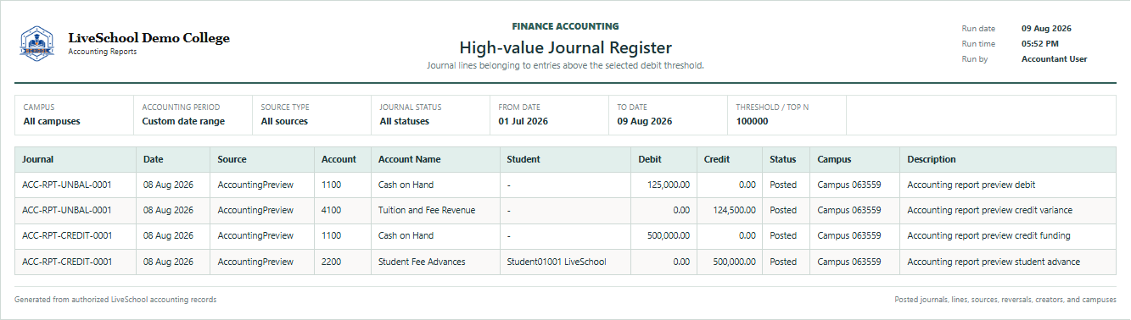Click the Accounting Reports subtitle
The height and width of the screenshot is (320, 1131).
point(102,52)
